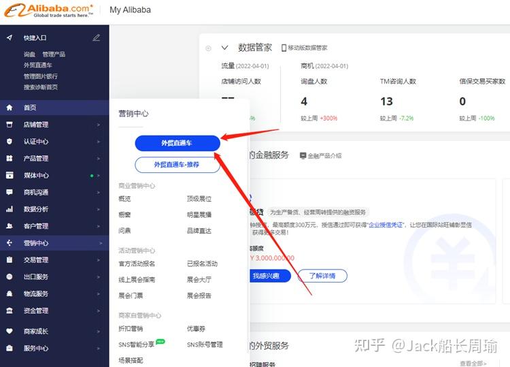This screenshot has width=510, height=367.
Task: Open the 企业授信凭证 hyperlink
Action: pos(386,225)
